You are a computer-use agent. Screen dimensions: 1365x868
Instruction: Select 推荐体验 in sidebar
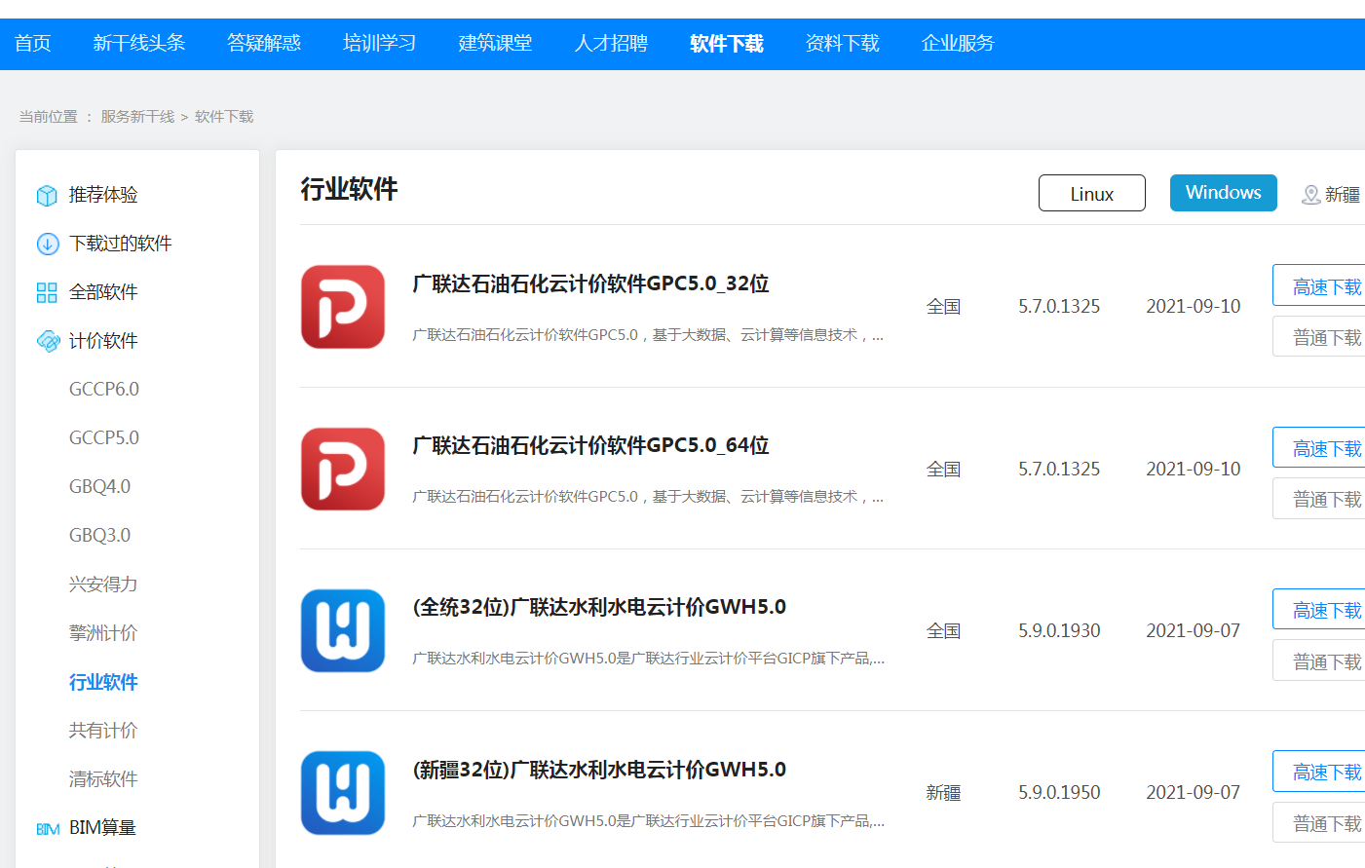tap(103, 195)
